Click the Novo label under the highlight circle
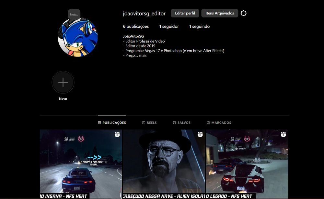This screenshot has width=324, height=199. (x=63, y=99)
